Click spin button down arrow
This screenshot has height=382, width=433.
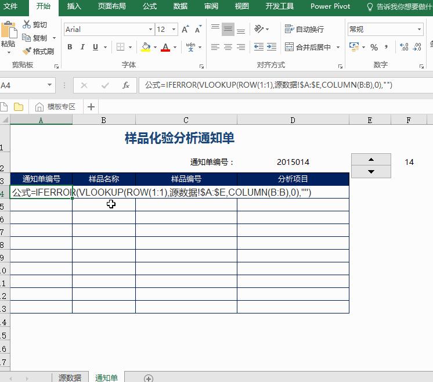click(371, 171)
